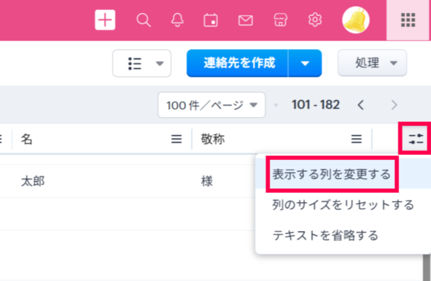This screenshot has width=431, height=281.
Task: Click the 連絡先を作成 button
Action: pos(238,63)
